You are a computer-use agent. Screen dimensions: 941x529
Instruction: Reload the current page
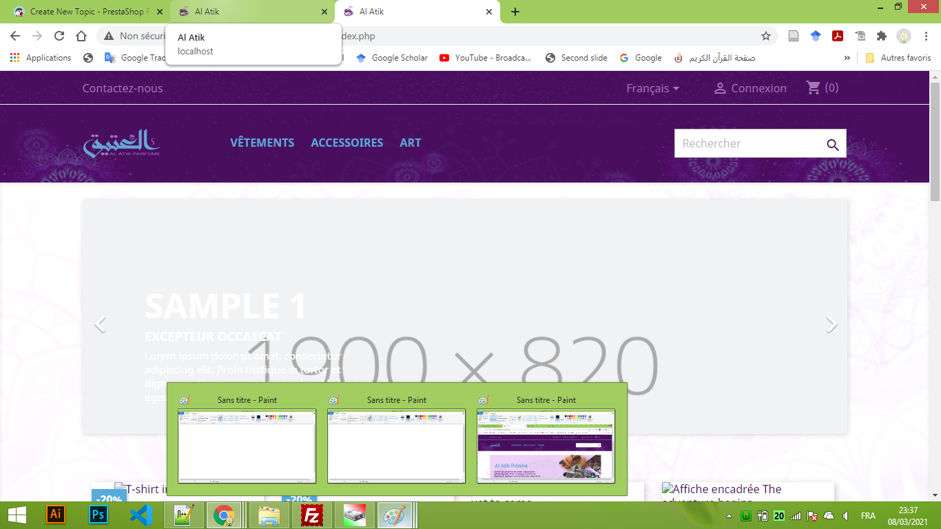pyautogui.click(x=59, y=36)
